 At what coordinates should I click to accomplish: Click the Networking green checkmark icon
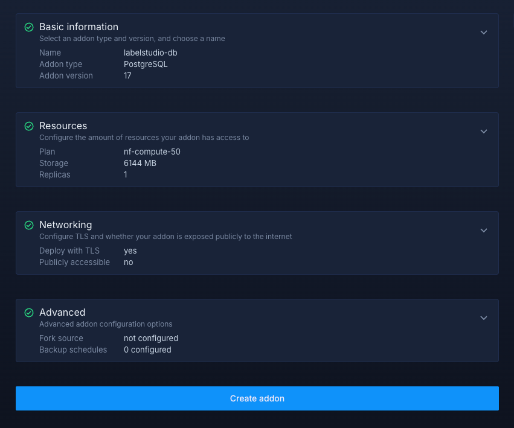tap(28, 225)
